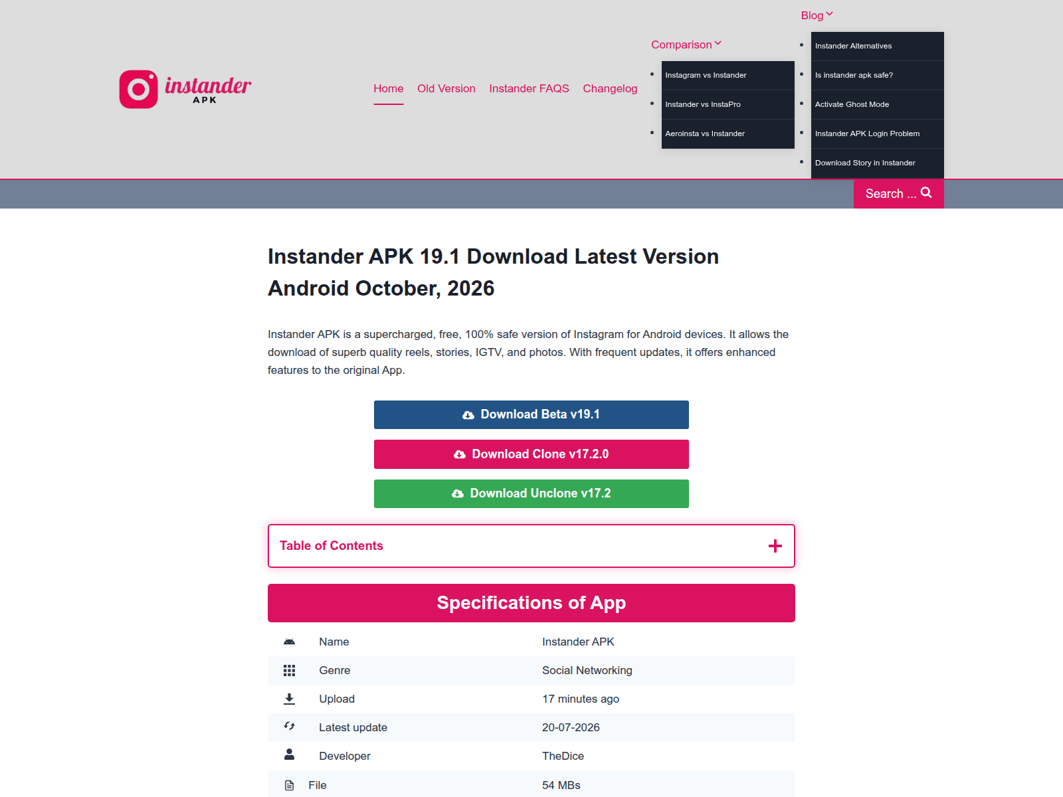Click Download Clone v17.2.0 button
The height and width of the screenshot is (797, 1063).
(531, 454)
